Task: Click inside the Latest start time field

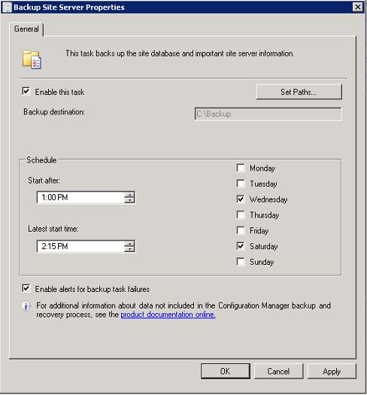Action: 80,246
